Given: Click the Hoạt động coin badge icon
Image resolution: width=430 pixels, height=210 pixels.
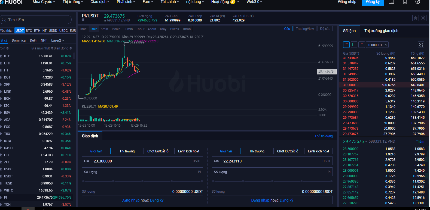Looking at the screenshot, I should pos(233,2).
